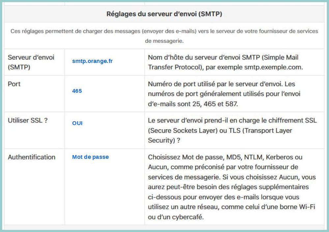This screenshot has height=232, width=329.
Task: Click the blue OUI value
Action: (77, 123)
